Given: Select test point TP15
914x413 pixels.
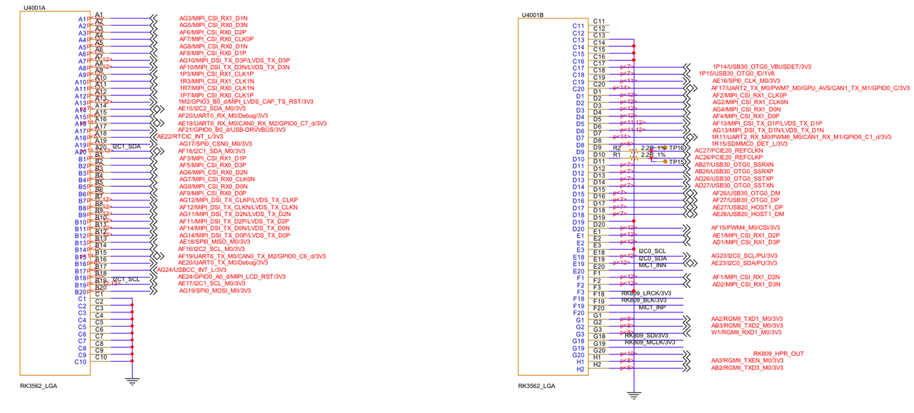Looking at the screenshot, I should (x=676, y=162).
